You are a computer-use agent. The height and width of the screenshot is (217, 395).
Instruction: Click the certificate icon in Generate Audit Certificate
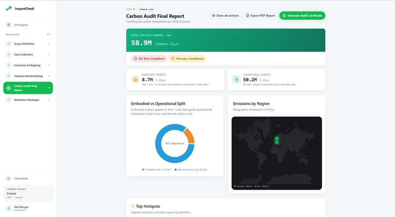click(x=284, y=16)
